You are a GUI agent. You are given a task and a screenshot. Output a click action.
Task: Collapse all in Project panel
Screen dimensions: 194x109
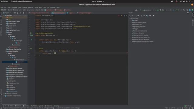(x=20, y=13)
